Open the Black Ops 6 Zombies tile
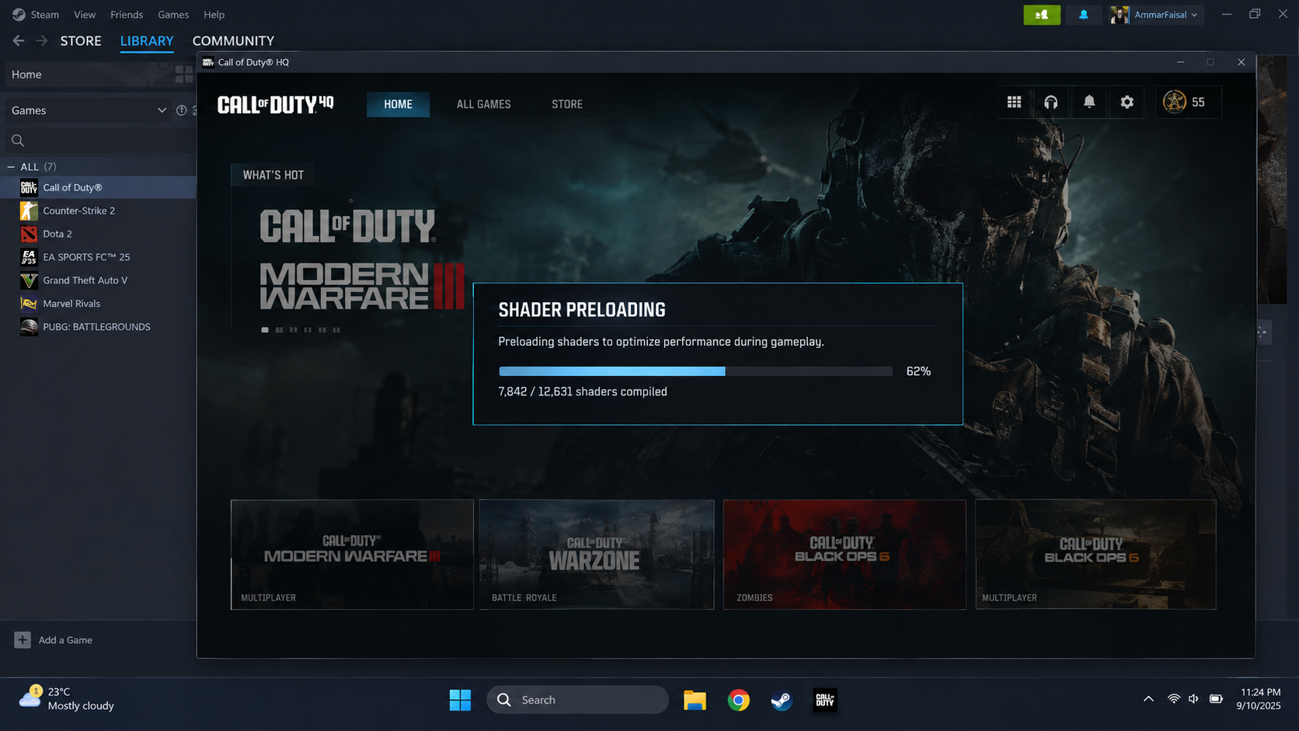 (845, 555)
